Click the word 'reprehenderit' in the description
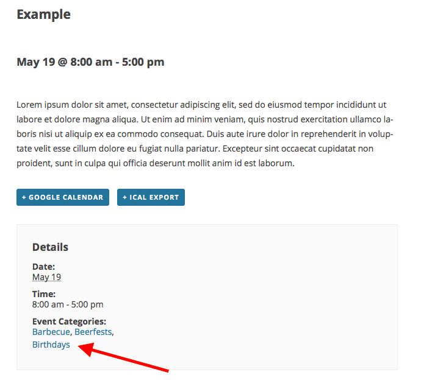The height and width of the screenshot is (383, 435). tap(322, 134)
